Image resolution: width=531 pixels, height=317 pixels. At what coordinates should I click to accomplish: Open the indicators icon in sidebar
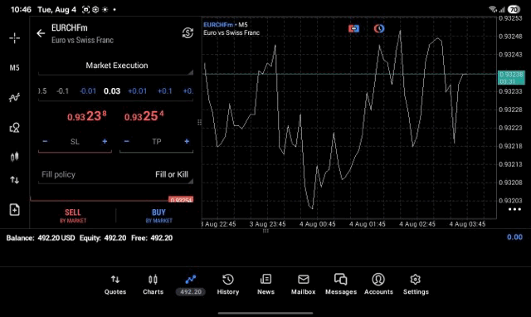tap(15, 98)
